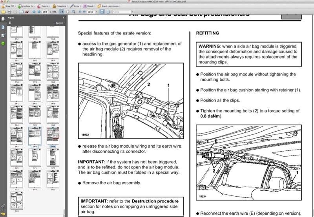Viewport: 314px width, 217px height.
Task: Open the zoom level dropdown arrow
Action: 96,12
